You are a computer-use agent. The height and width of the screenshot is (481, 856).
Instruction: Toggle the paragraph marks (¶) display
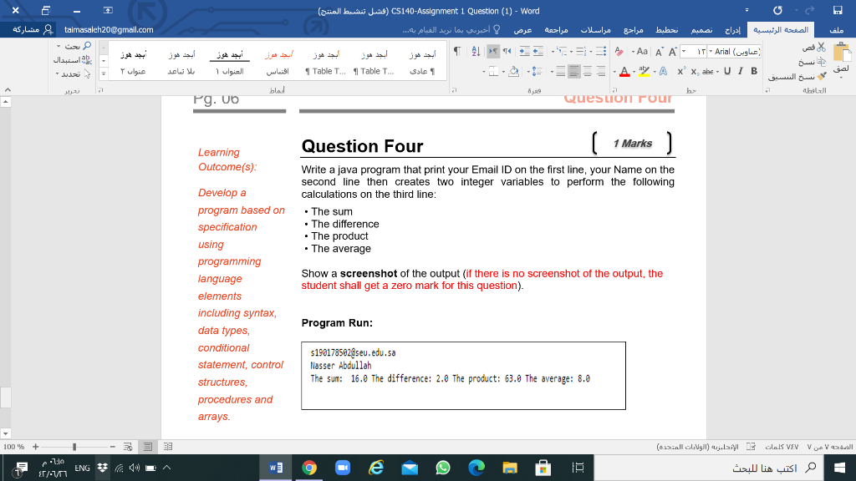click(457, 50)
